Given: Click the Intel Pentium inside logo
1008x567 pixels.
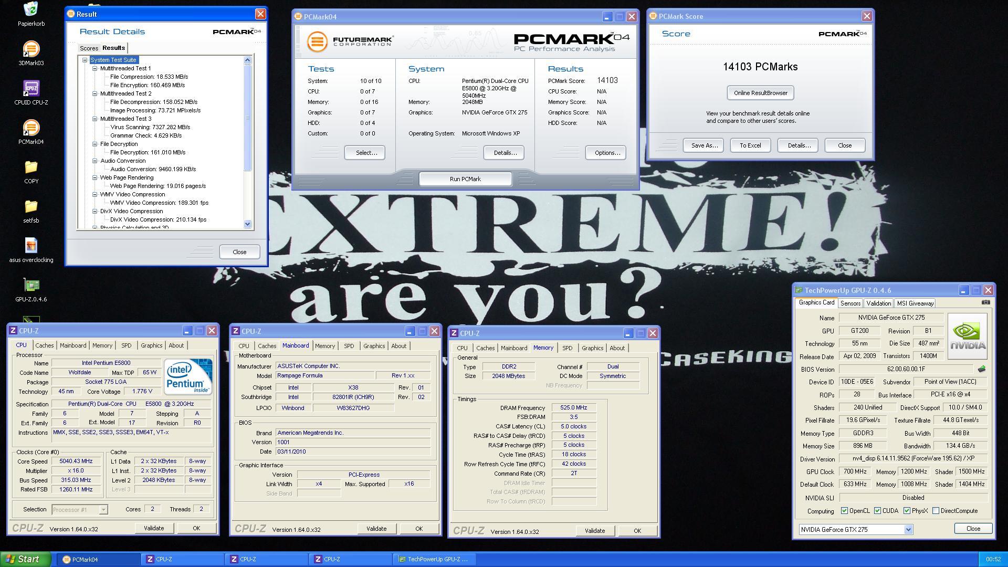Looking at the screenshot, I should (x=188, y=376).
